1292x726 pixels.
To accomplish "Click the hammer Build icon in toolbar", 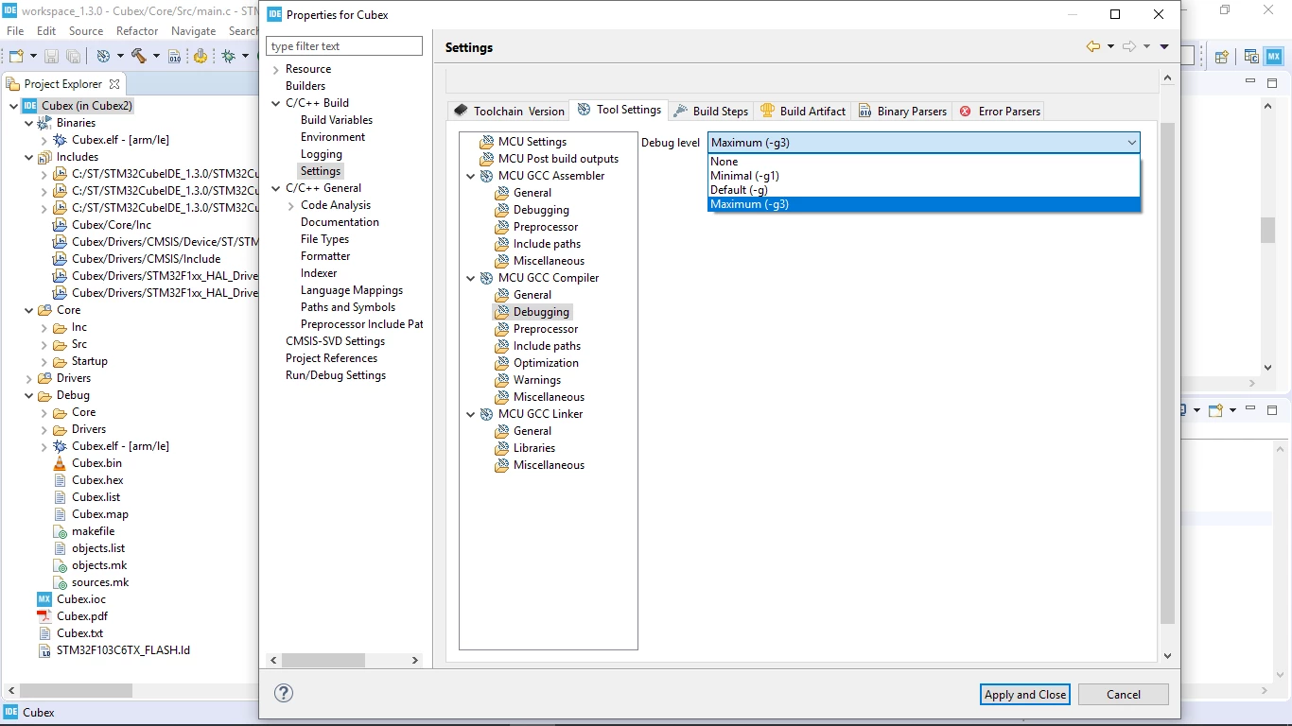I will point(139,57).
